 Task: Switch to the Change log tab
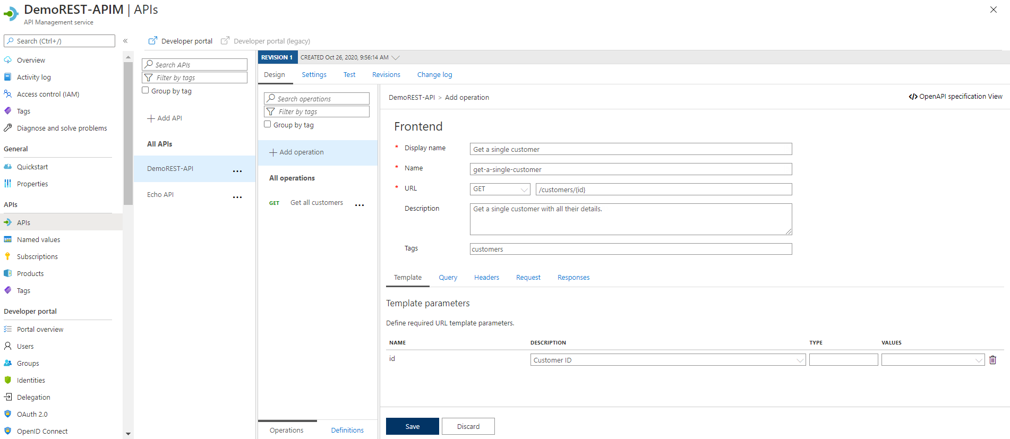coord(434,75)
